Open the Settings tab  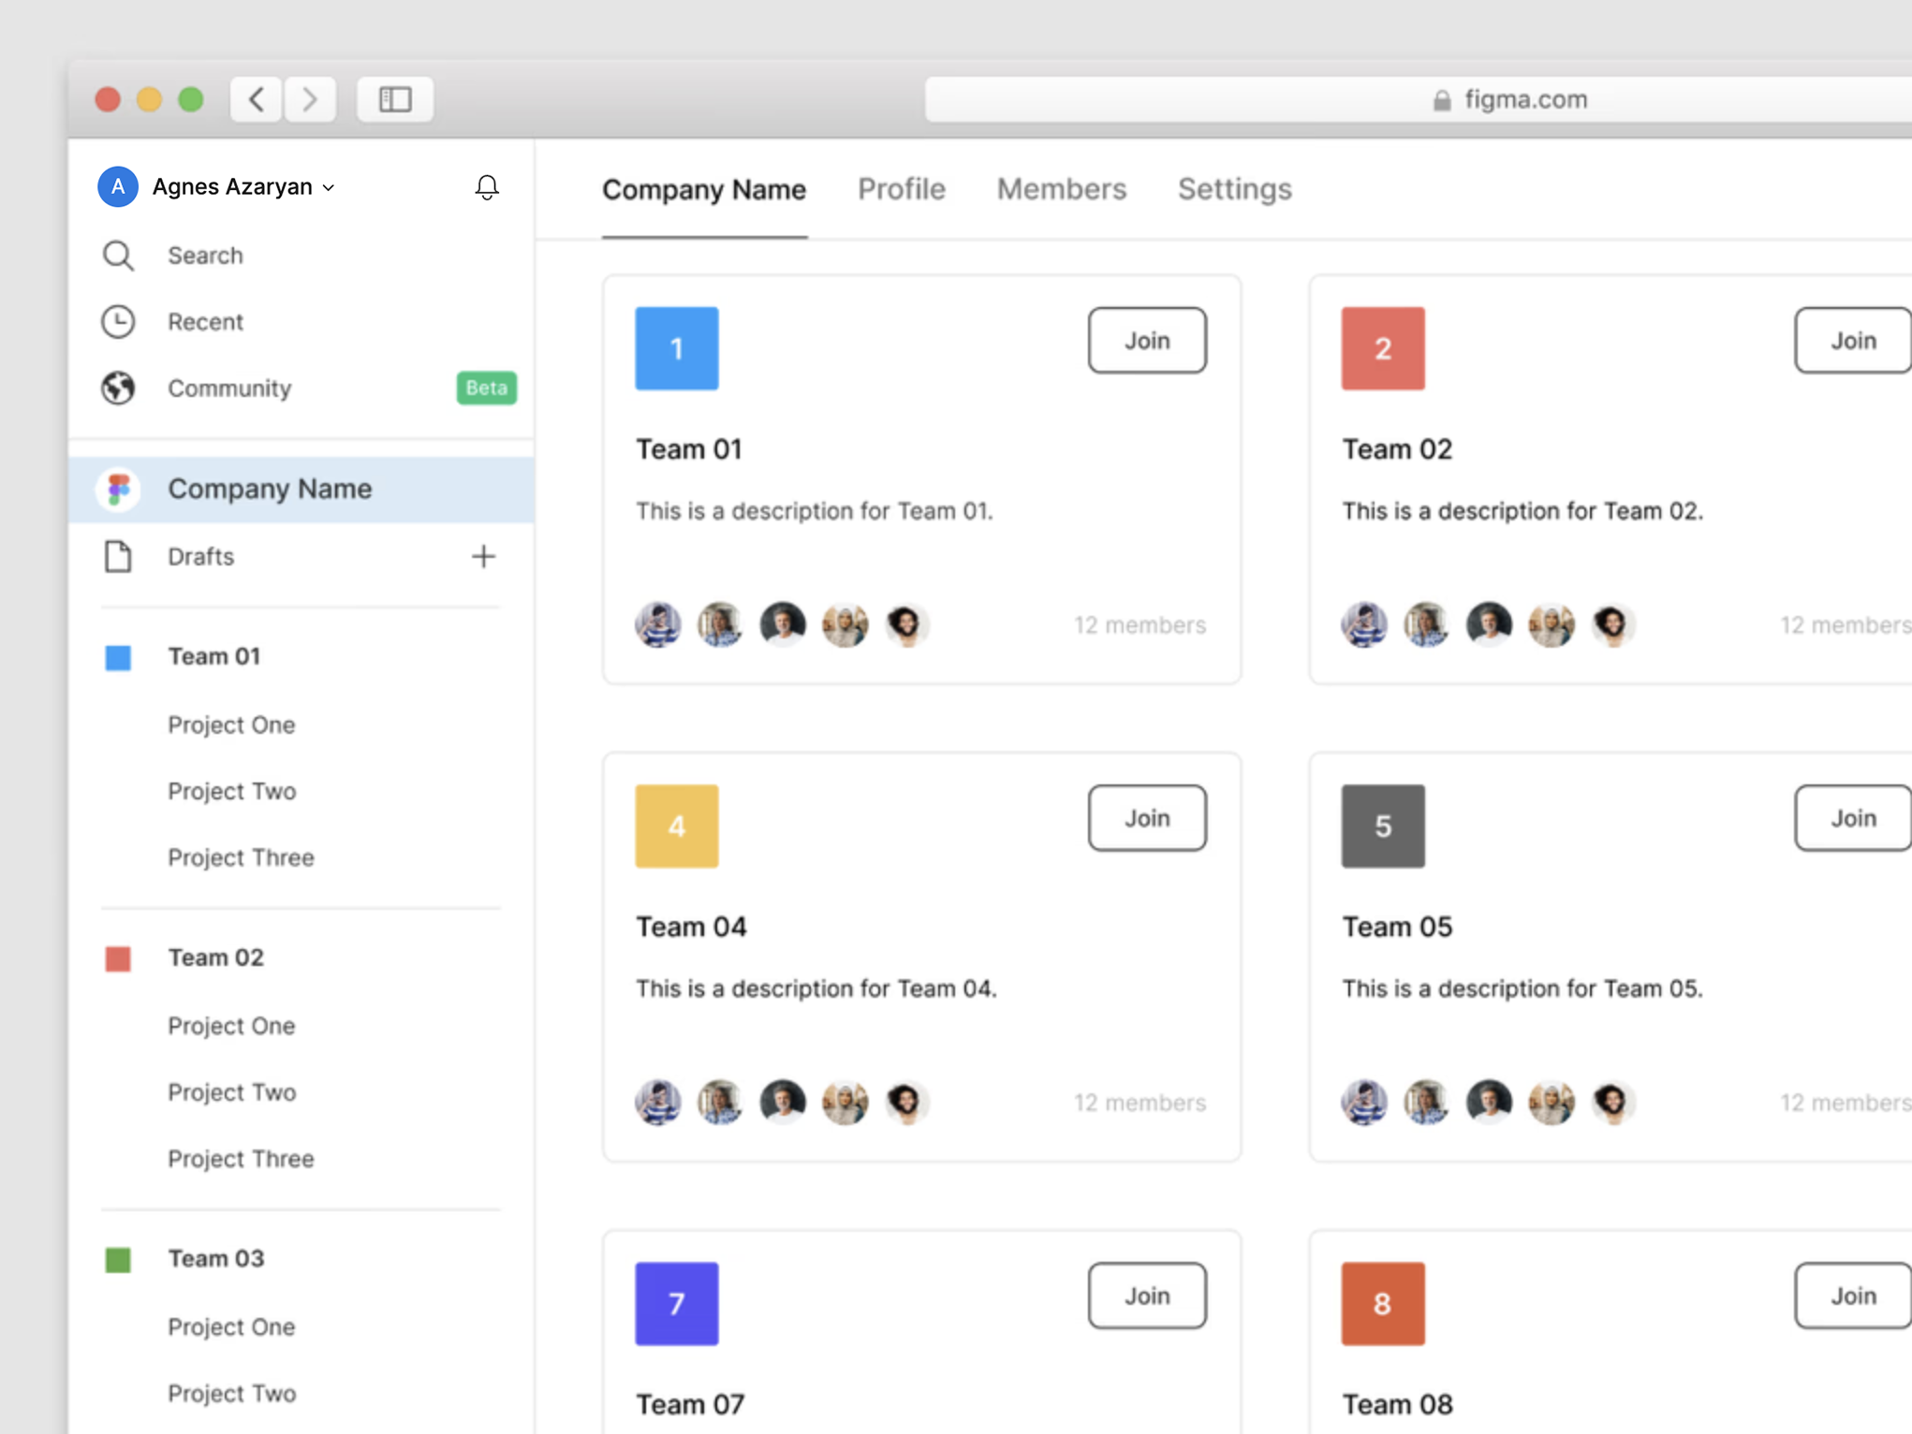click(x=1234, y=189)
